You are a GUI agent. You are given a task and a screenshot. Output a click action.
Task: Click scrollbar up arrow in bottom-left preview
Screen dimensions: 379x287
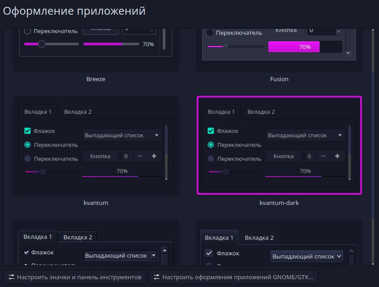(x=164, y=251)
